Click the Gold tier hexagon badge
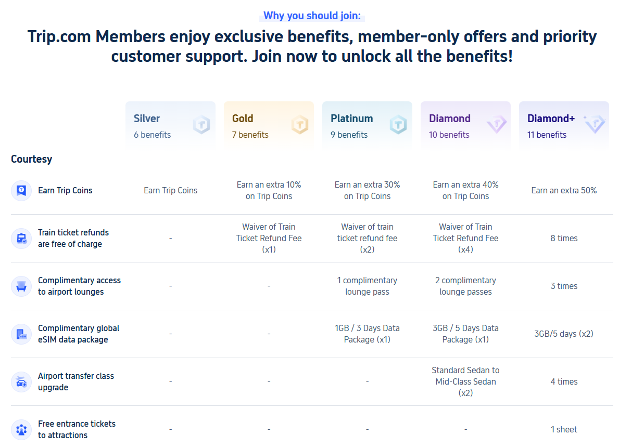The width and height of the screenshot is (619, 448). point(299,125)
